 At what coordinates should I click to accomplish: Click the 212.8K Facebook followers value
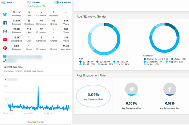pos(17,20)
